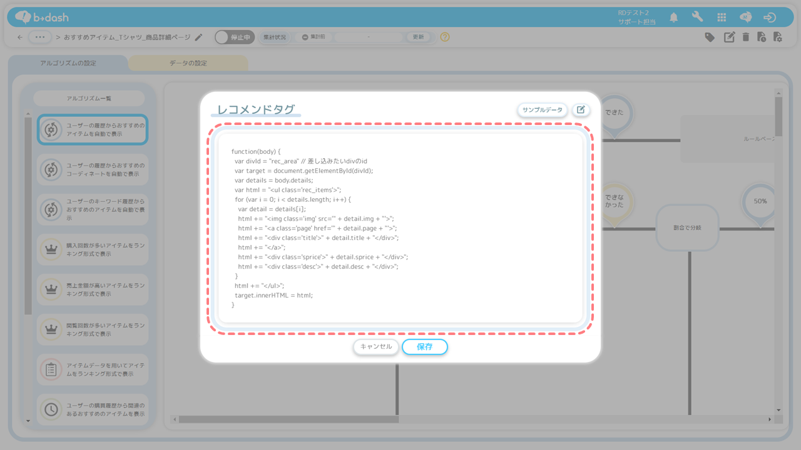Viewport: 801px width, 450px height.
Task: Open the wrench settings icon
Action: 698,17
